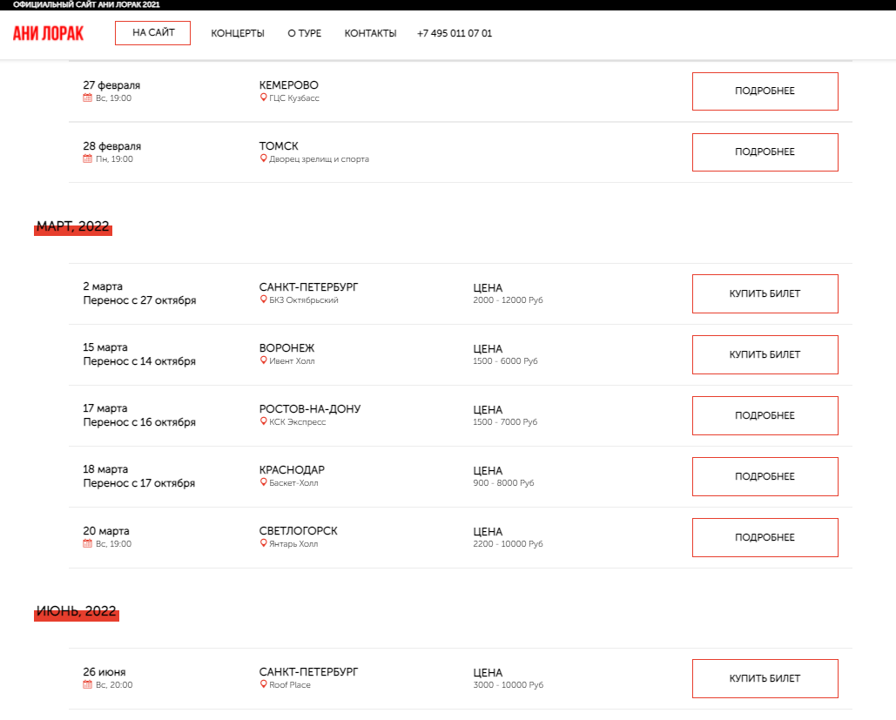
Task: Call the phone number +7 495 011 07 01
Action: tap(455, 34)
